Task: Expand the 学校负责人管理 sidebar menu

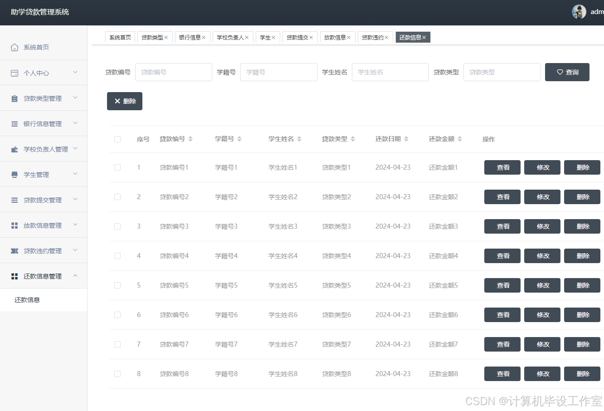Action: 75,148
